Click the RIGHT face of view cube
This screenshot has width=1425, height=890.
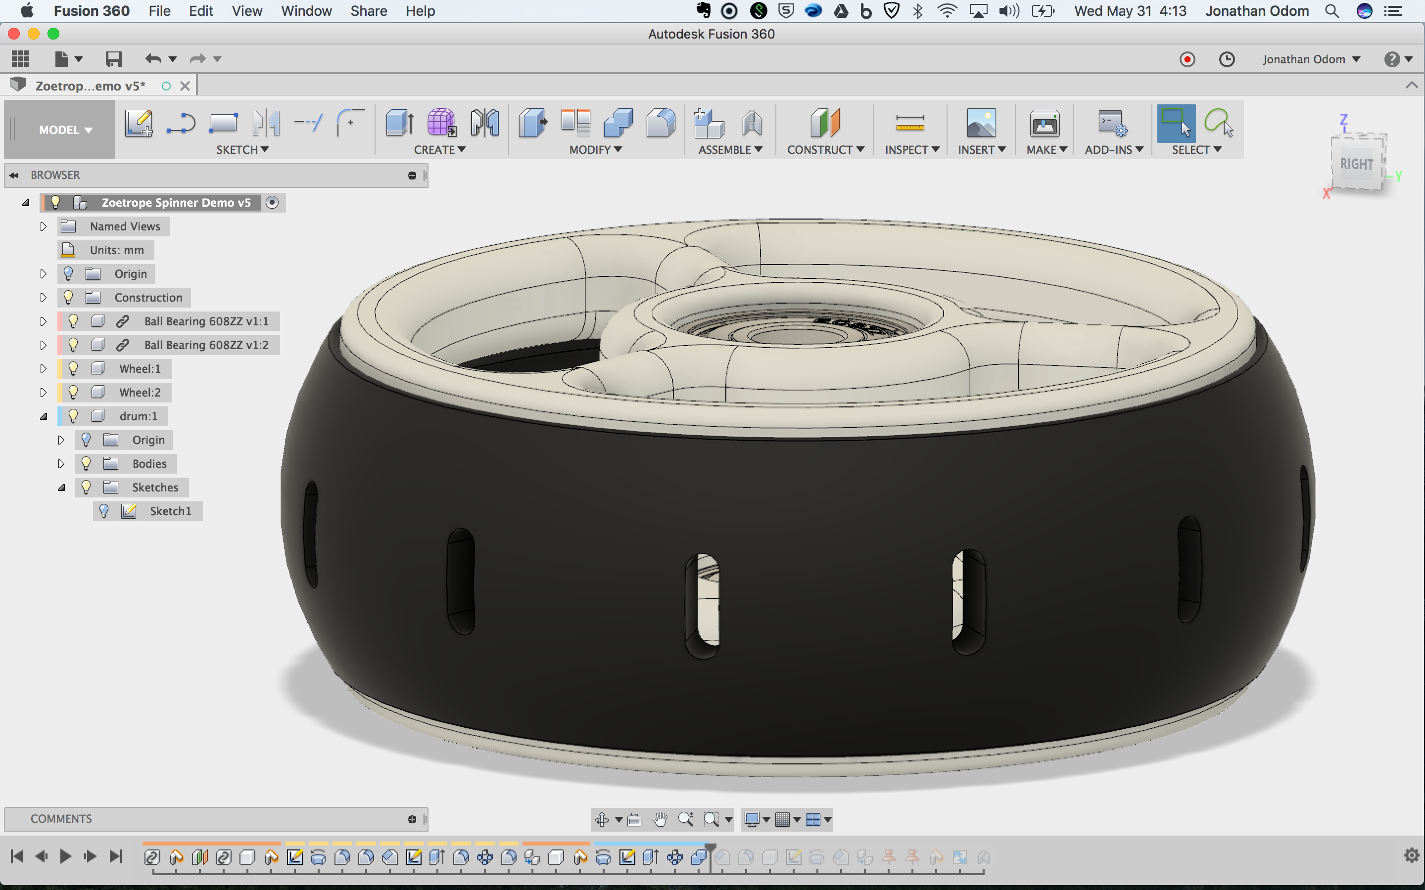pos(1356,164)
